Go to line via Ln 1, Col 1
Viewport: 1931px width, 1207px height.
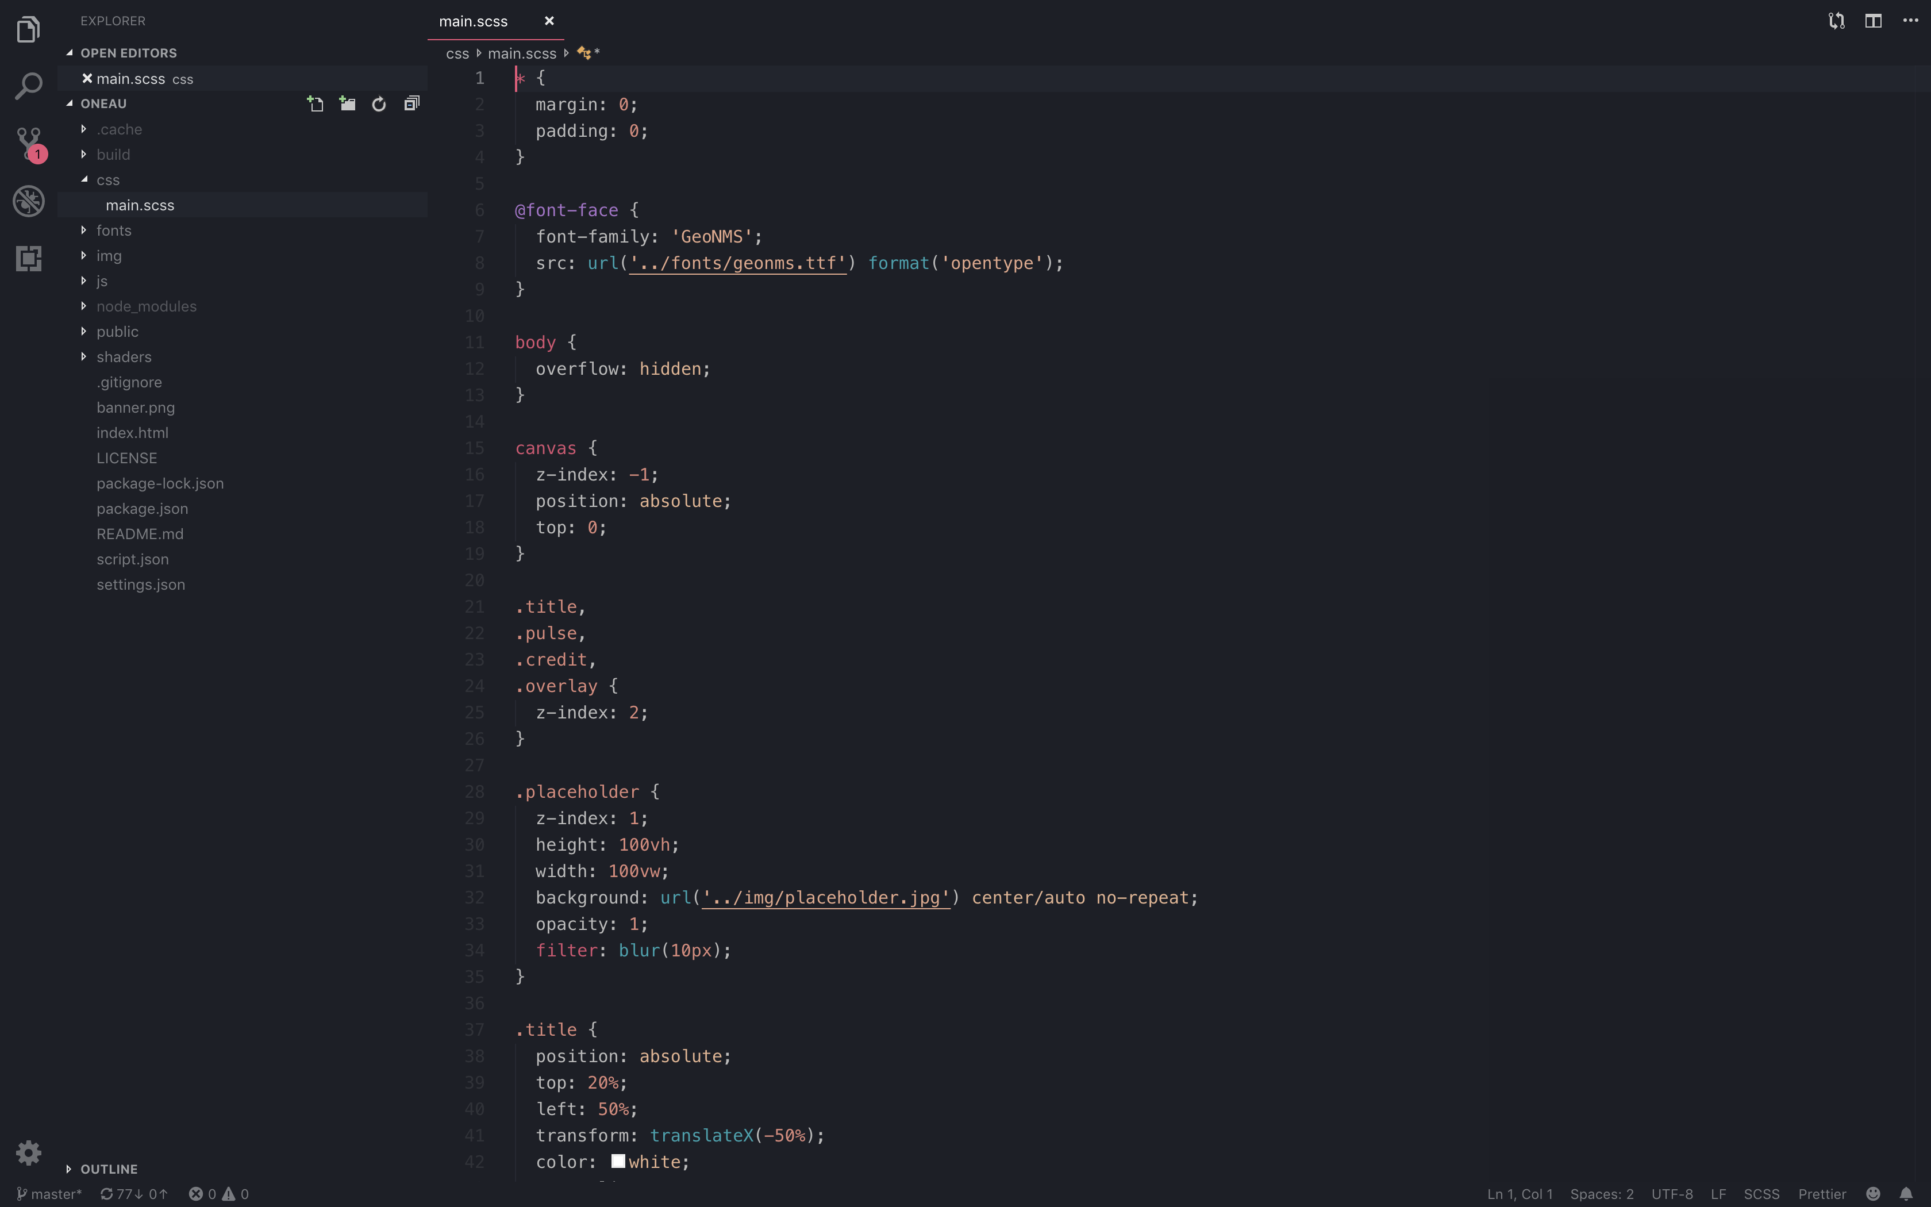point(1520,1194)
